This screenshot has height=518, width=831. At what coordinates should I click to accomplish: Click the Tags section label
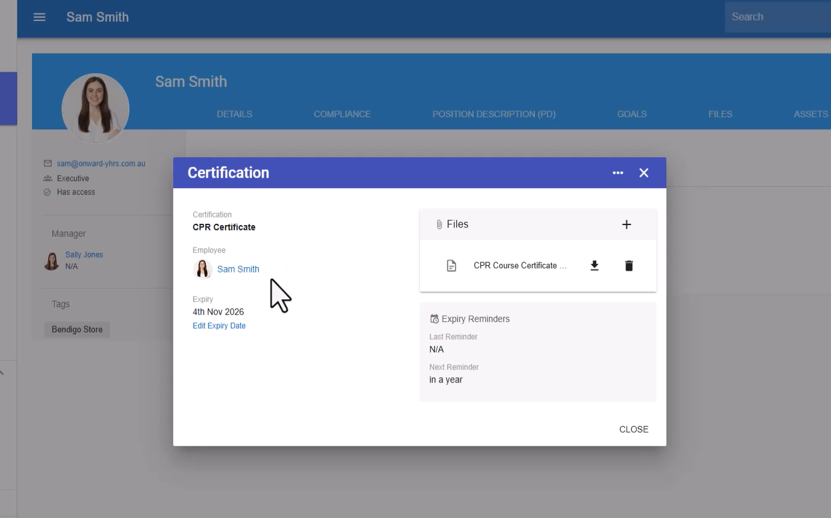[60, 304]
